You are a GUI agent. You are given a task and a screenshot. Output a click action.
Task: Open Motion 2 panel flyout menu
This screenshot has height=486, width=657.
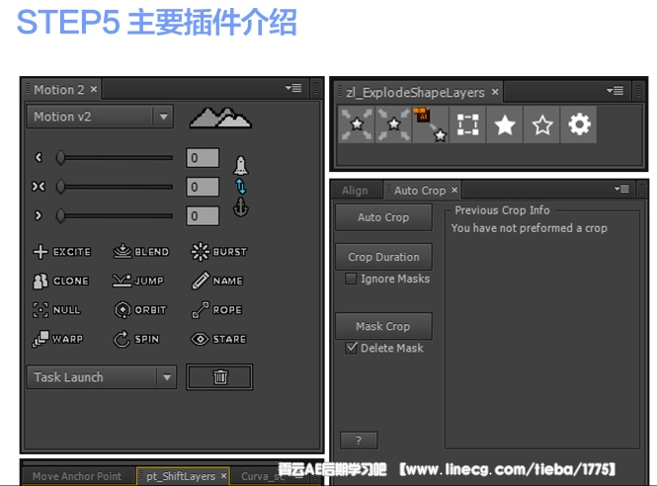(293, 88)
